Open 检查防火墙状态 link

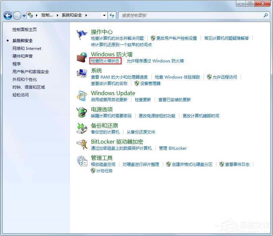coord(106,61)
